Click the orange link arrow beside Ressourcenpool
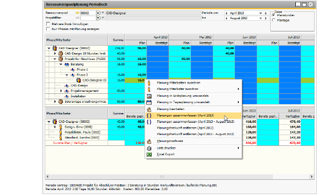Image resolution: width=317 pixels, height=195 pixels. click(x=77, y=13)
